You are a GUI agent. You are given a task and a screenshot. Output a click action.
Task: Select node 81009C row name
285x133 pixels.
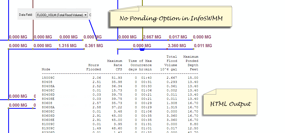[48, 124]
